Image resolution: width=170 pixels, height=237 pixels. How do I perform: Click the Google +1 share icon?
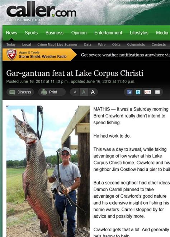pos(147,92)
